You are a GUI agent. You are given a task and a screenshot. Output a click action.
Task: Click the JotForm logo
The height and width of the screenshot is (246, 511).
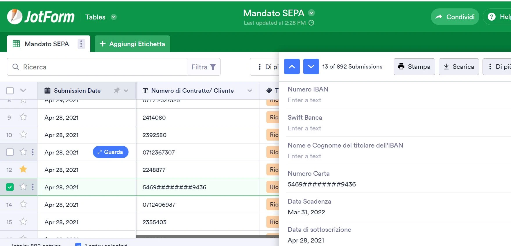(41, 17)
